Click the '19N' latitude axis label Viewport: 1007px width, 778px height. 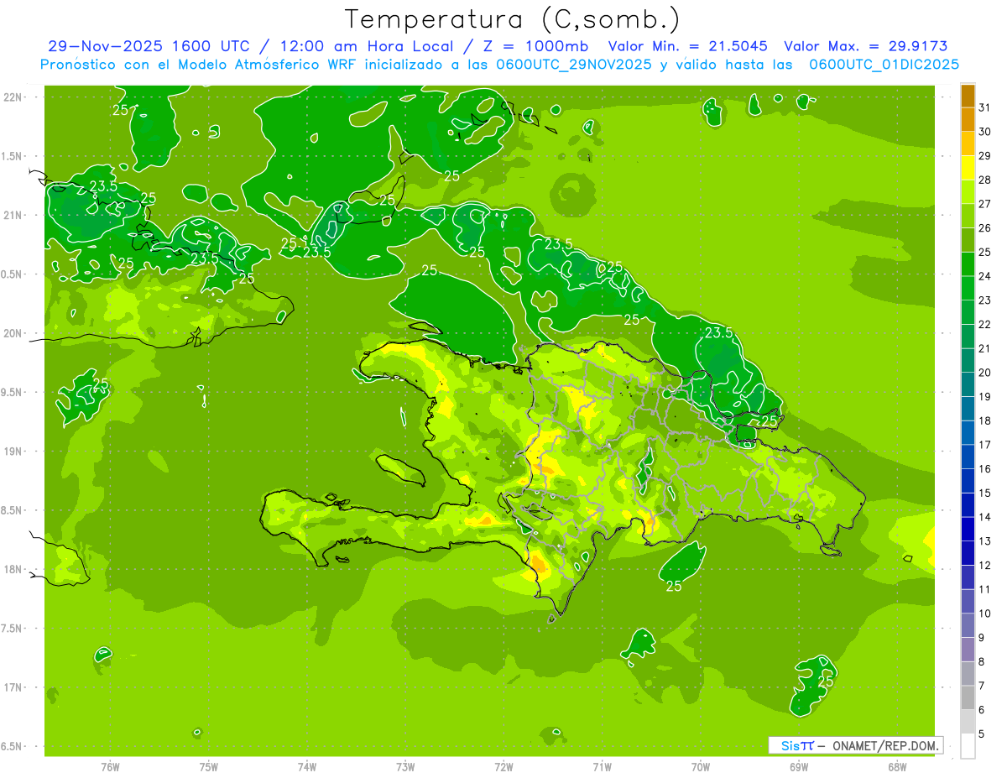(x=12, y=451)
